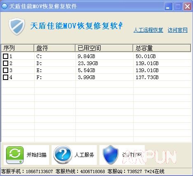Click used space value 5.54GB
Viewport: 193px width, 176px height.
[86, 70]
